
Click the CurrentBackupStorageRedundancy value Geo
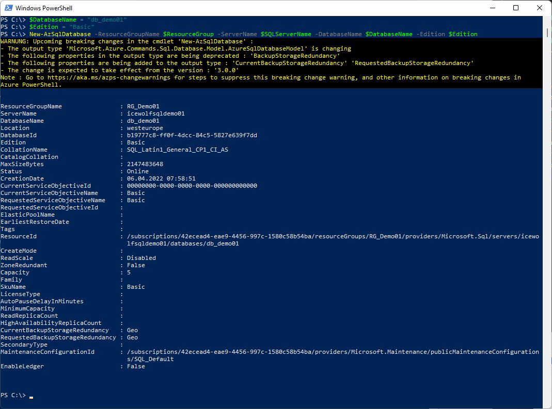click(x=132, y=330)
